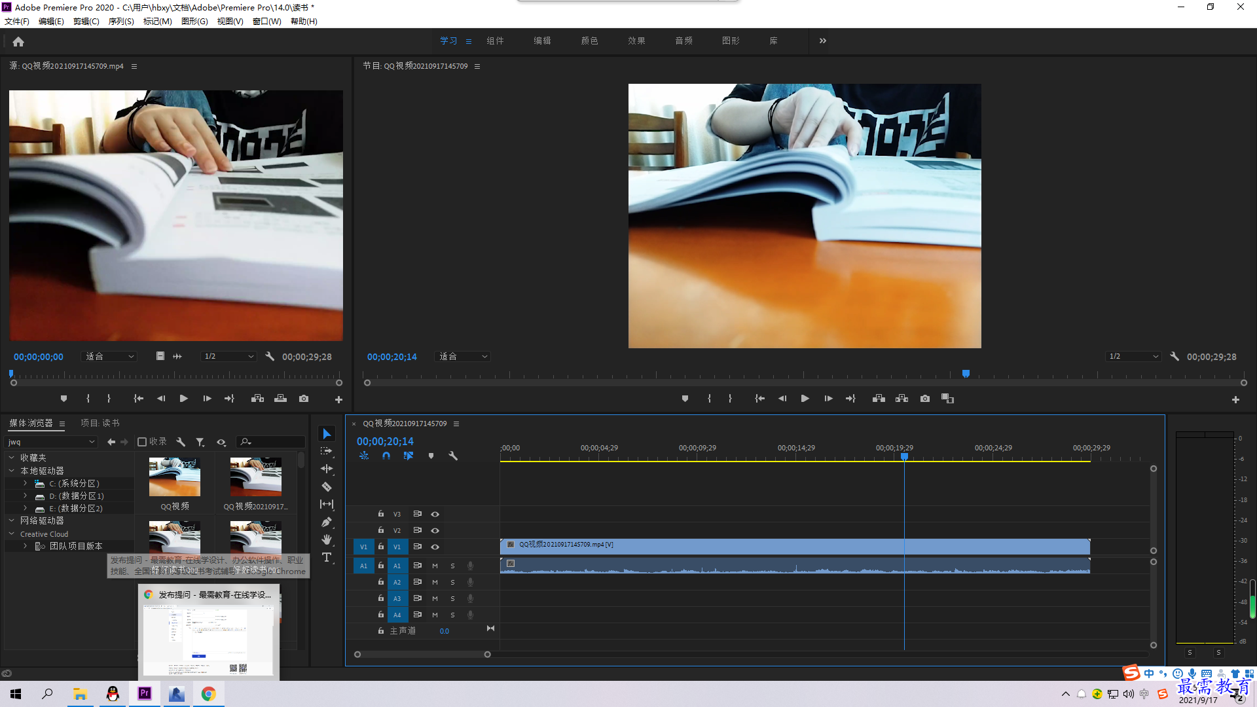Switch to the 颜色 workspace tab
The image size is (1257, 707).
(x=589, y=41)
